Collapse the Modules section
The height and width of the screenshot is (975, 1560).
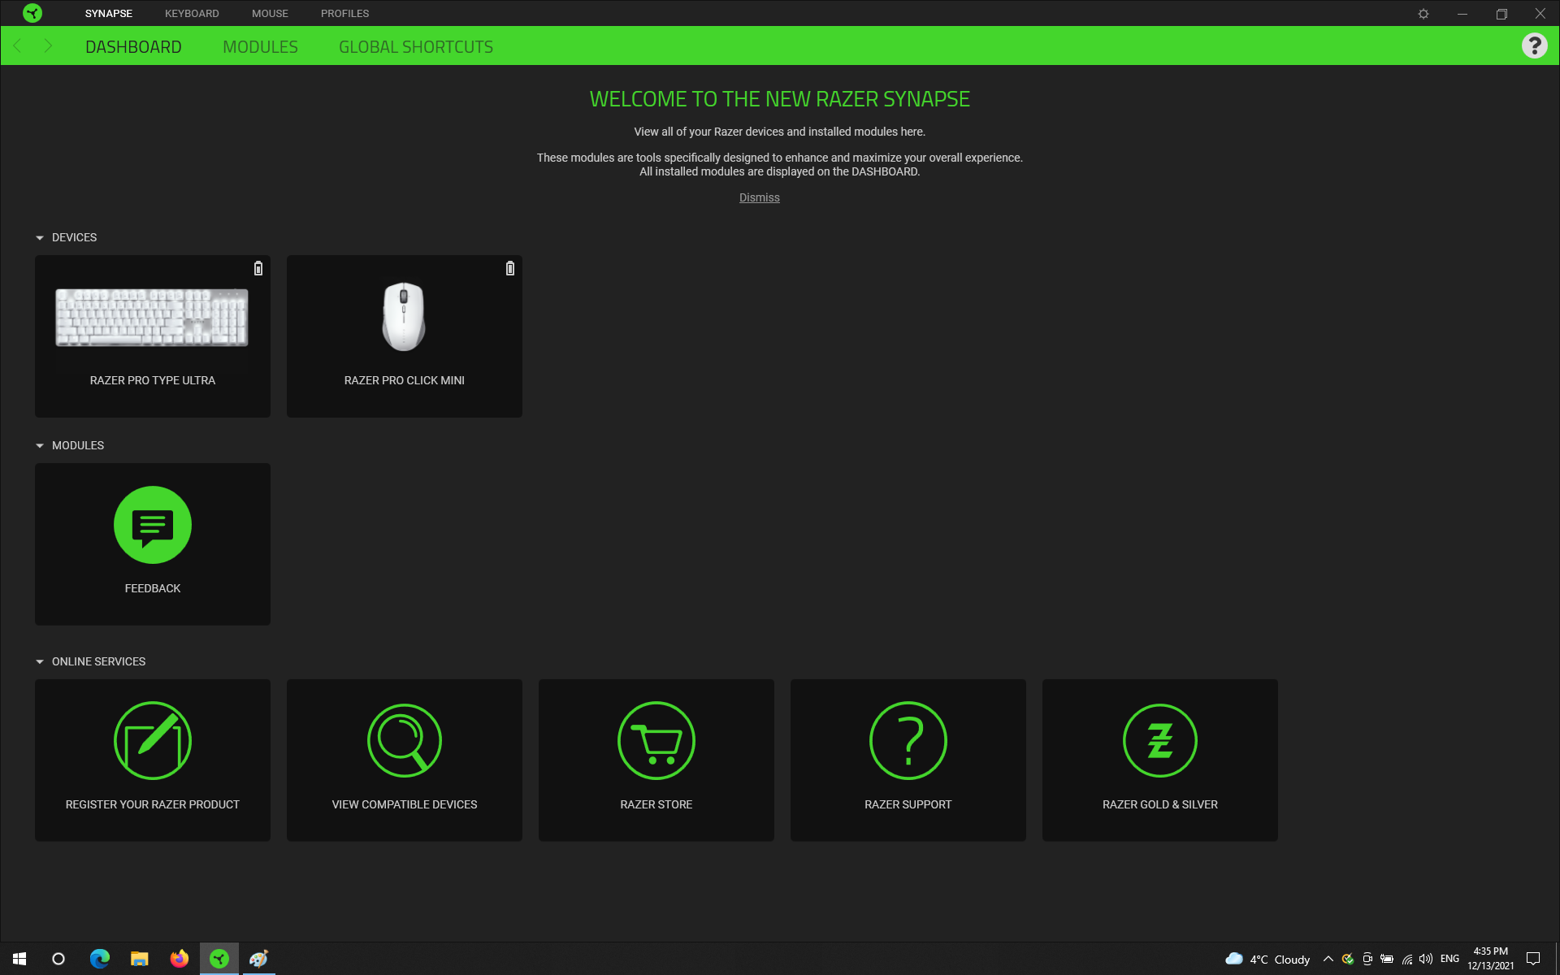[40, 446]
